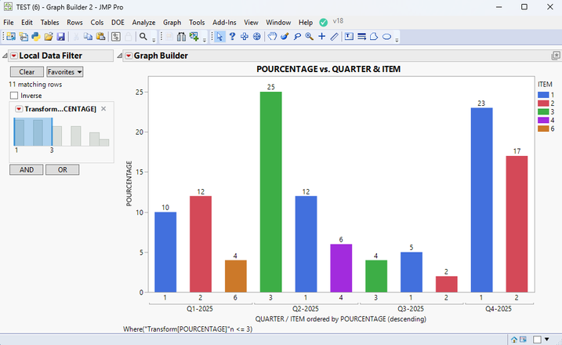Image resolution: width=562 pixels, height=345 pixels.
Task: Open the Transform POURCENTAGE filter red triangle
Action: [x=19, y=109]
